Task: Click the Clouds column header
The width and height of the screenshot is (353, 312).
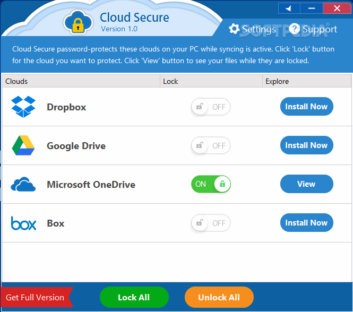Action: pyautogui.click(x=81, y=81)
